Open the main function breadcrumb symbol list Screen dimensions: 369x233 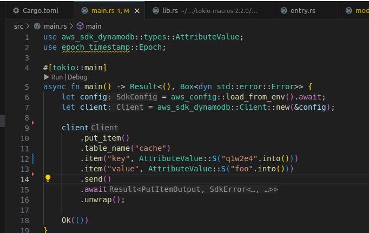click(93, 26)
